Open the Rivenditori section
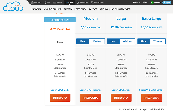The image size is (173, 112). [x=98, y=2]
